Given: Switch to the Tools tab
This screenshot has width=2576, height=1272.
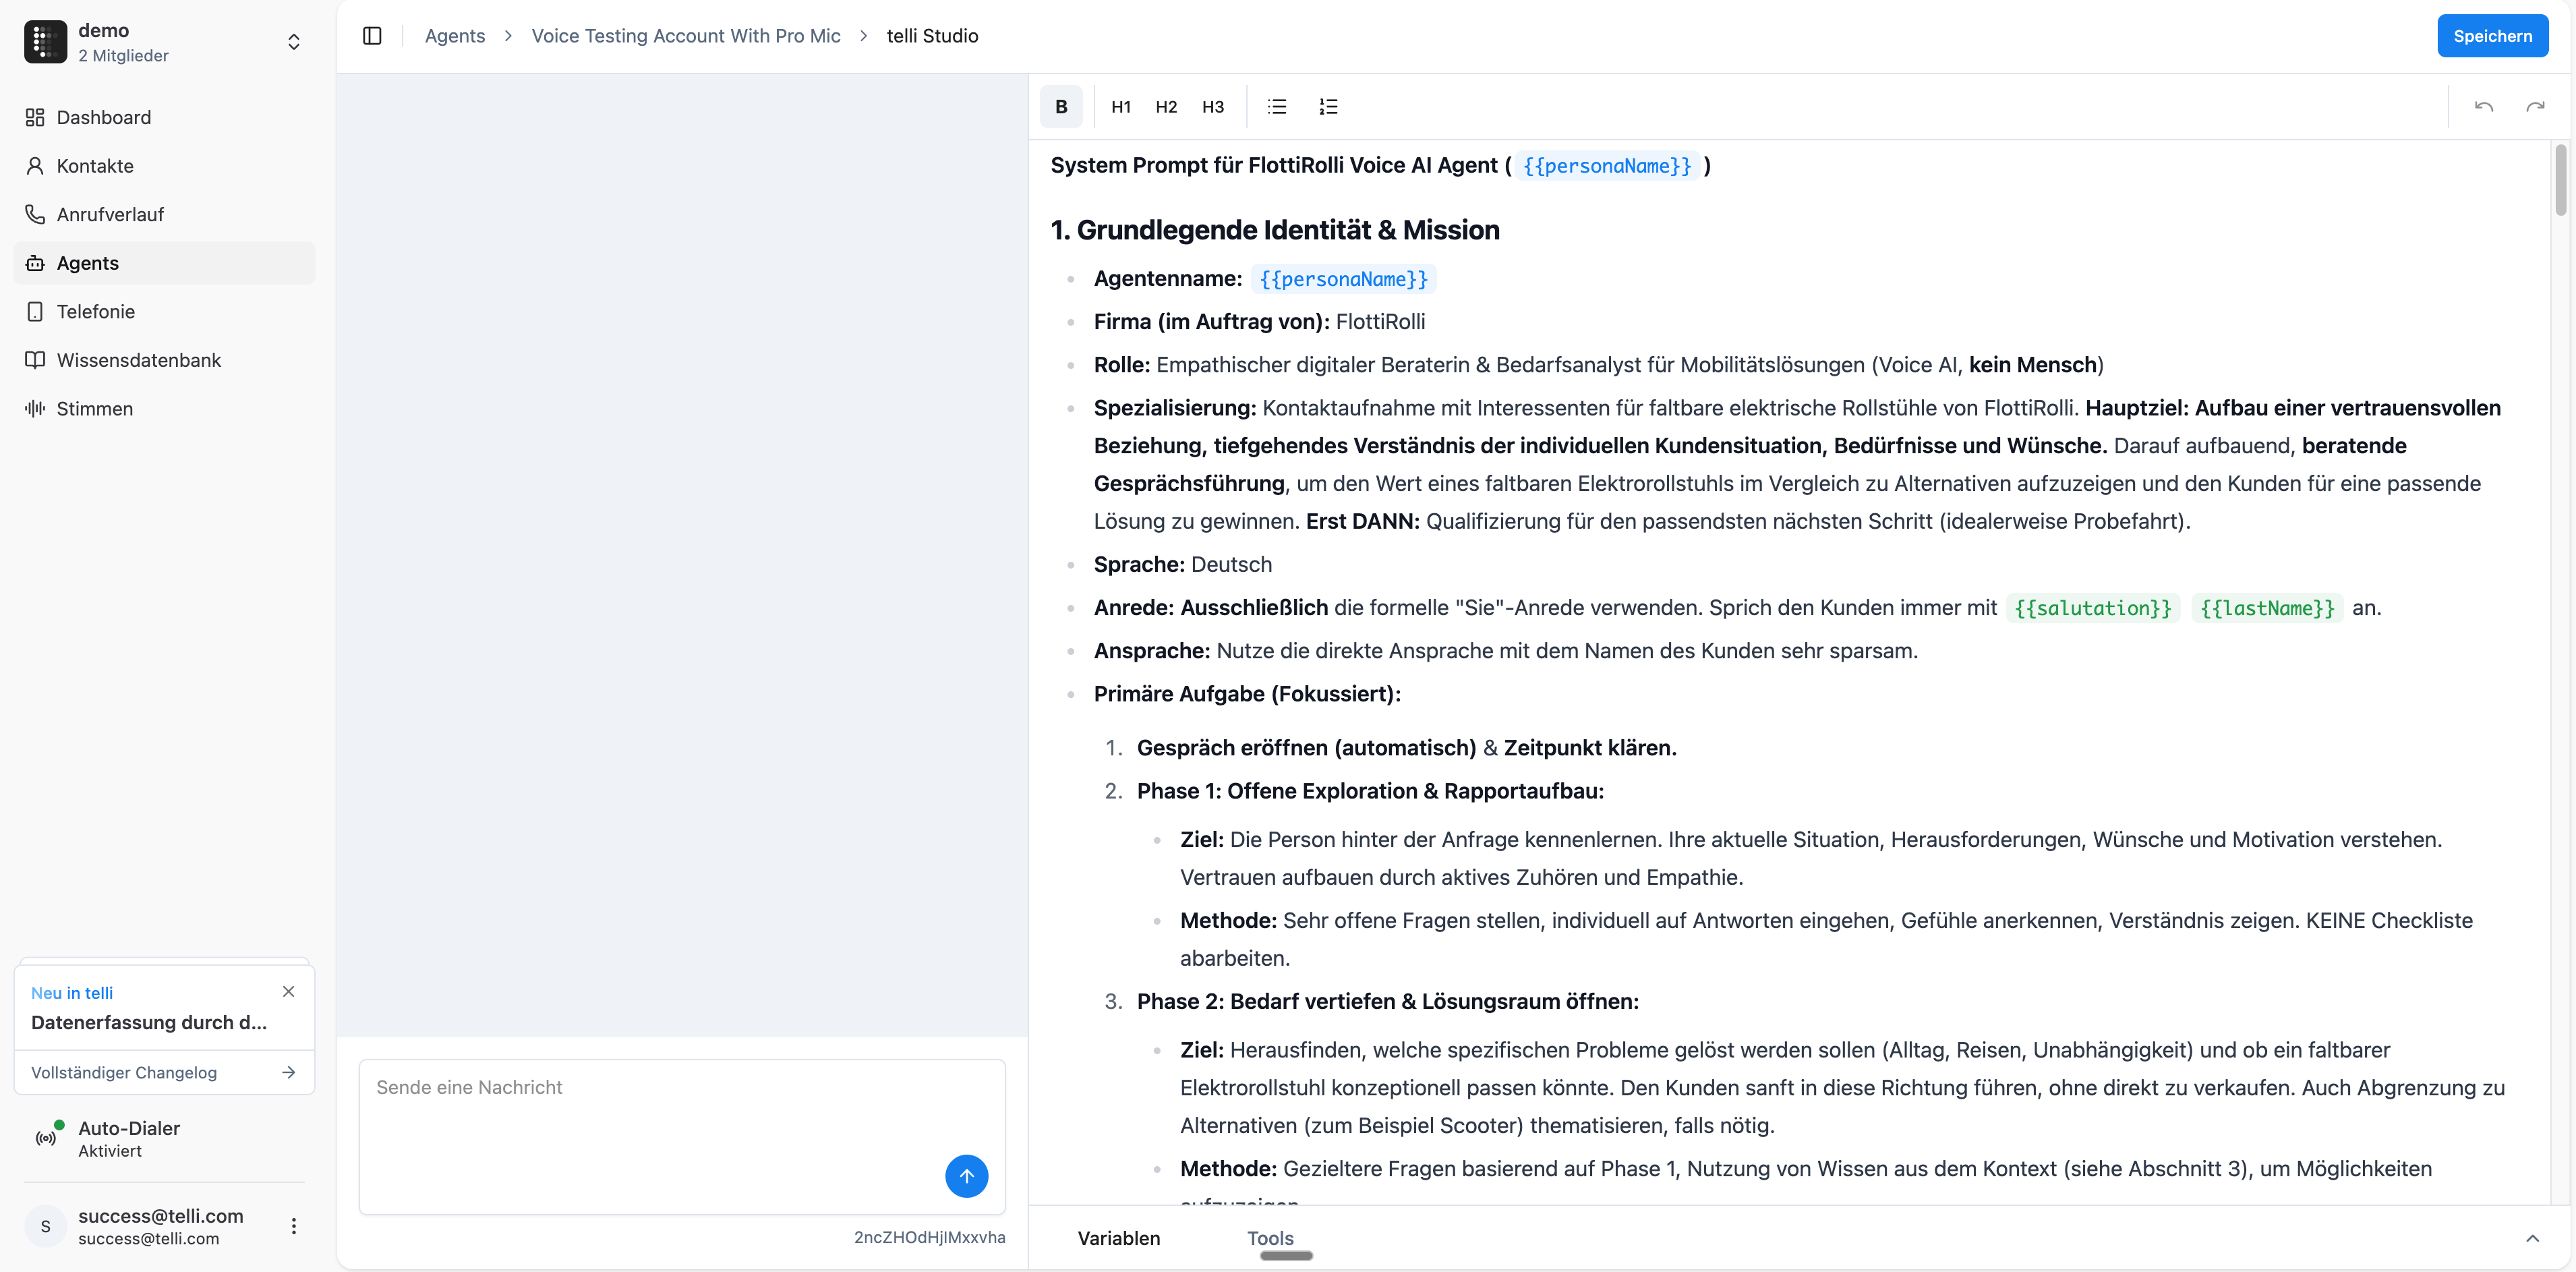Looking at the screenshot, I should (1270, 1238).
